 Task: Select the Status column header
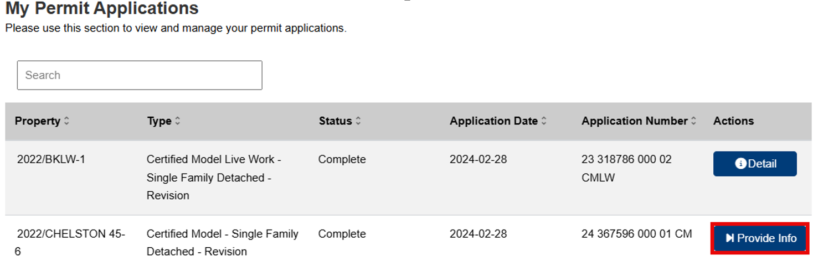point(336,121)
